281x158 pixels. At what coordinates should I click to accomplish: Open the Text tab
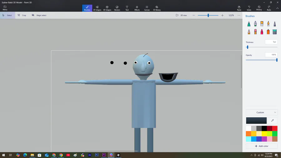pos(127,8)
